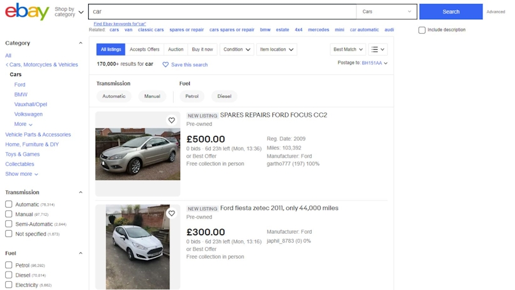Go back to Cars, Motorcycles & Vehicles

click(x=42, y=65)
